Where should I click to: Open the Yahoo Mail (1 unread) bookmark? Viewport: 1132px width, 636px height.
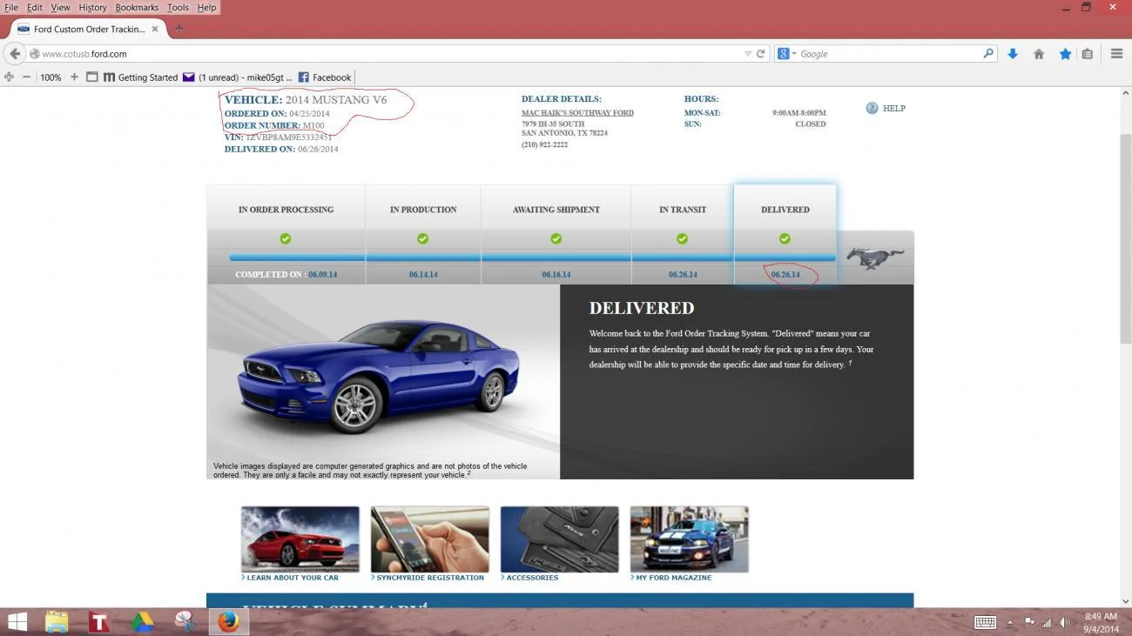point(238,77)
